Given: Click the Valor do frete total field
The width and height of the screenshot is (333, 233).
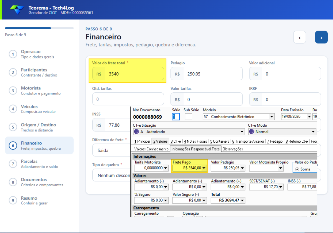Looking at the screenshot, I should click(x=128, y=74).
